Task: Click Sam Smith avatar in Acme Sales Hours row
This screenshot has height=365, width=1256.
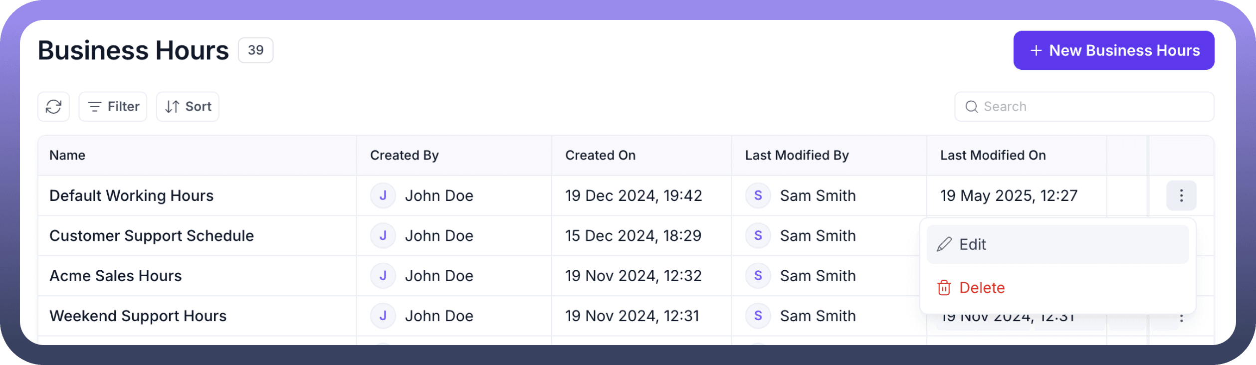Action: (x=758, y=276)
